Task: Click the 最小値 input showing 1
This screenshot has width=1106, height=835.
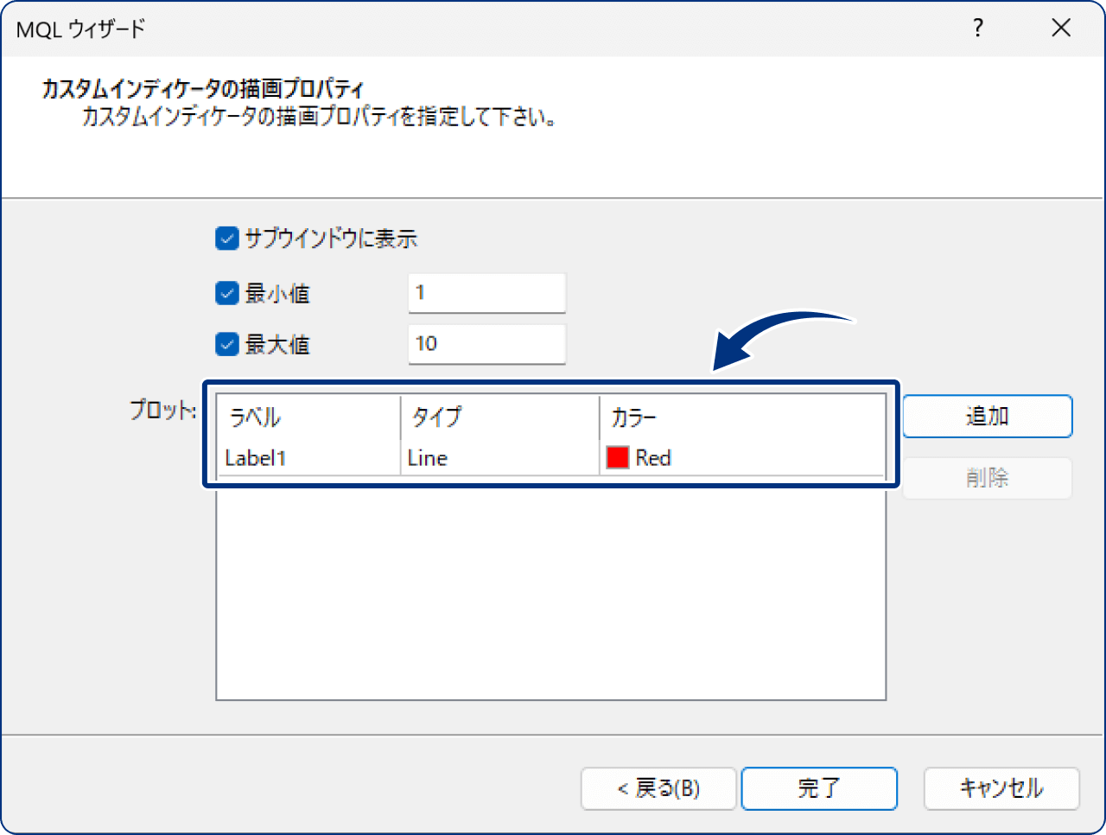Action: (486, 293)
